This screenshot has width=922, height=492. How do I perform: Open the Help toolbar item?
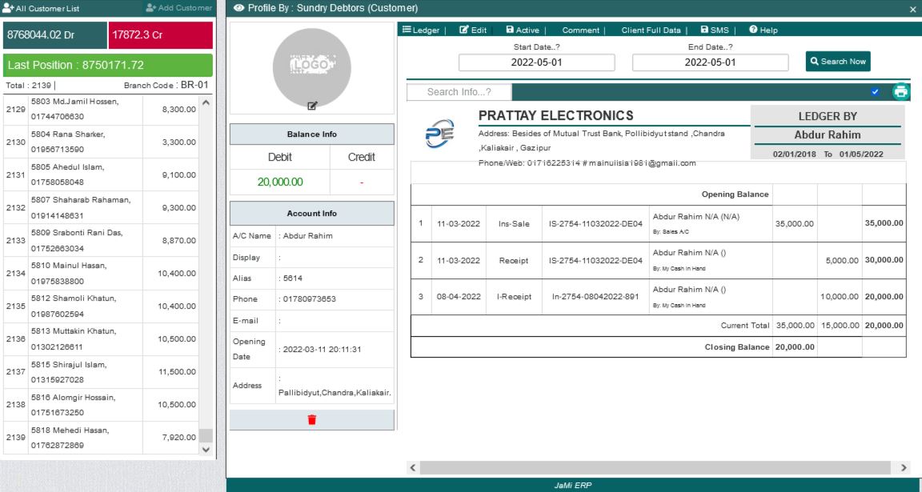[764, 30]
